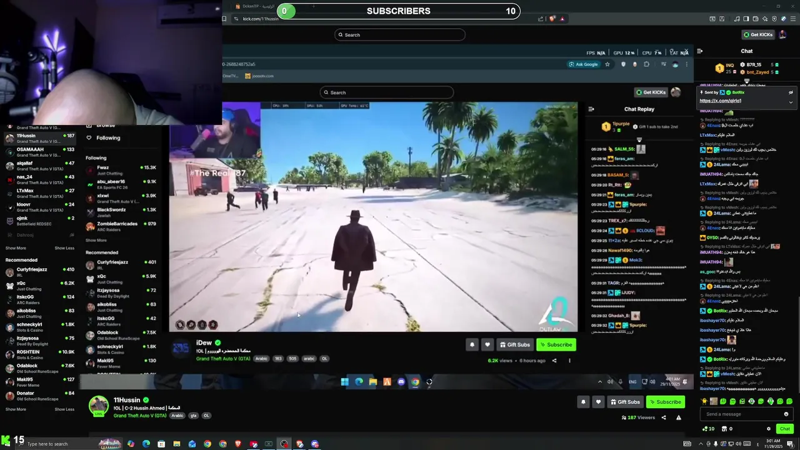Expand Show More below ZombieBarricades
Screen dimensions: 800x450
pyautogui.click(x=96, y=241)
